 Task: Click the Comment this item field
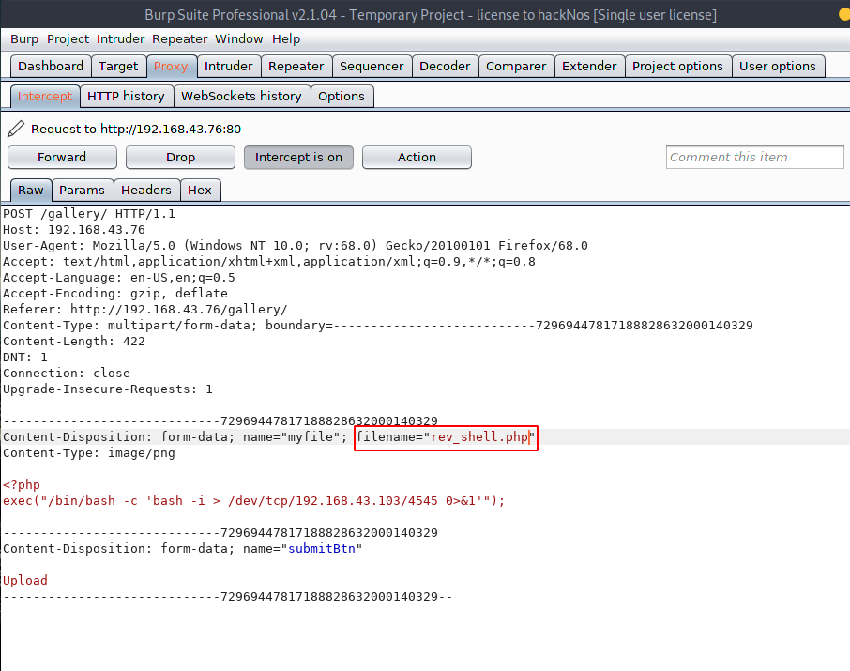click(x=754, y=158)
